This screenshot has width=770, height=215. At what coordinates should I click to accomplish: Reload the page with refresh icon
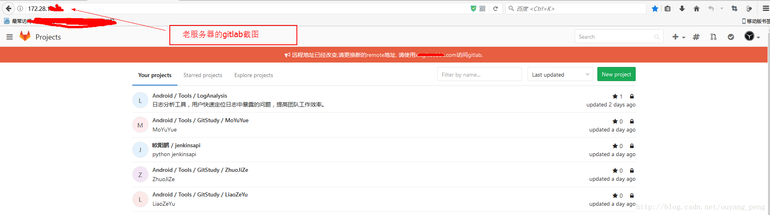point(495,8)
